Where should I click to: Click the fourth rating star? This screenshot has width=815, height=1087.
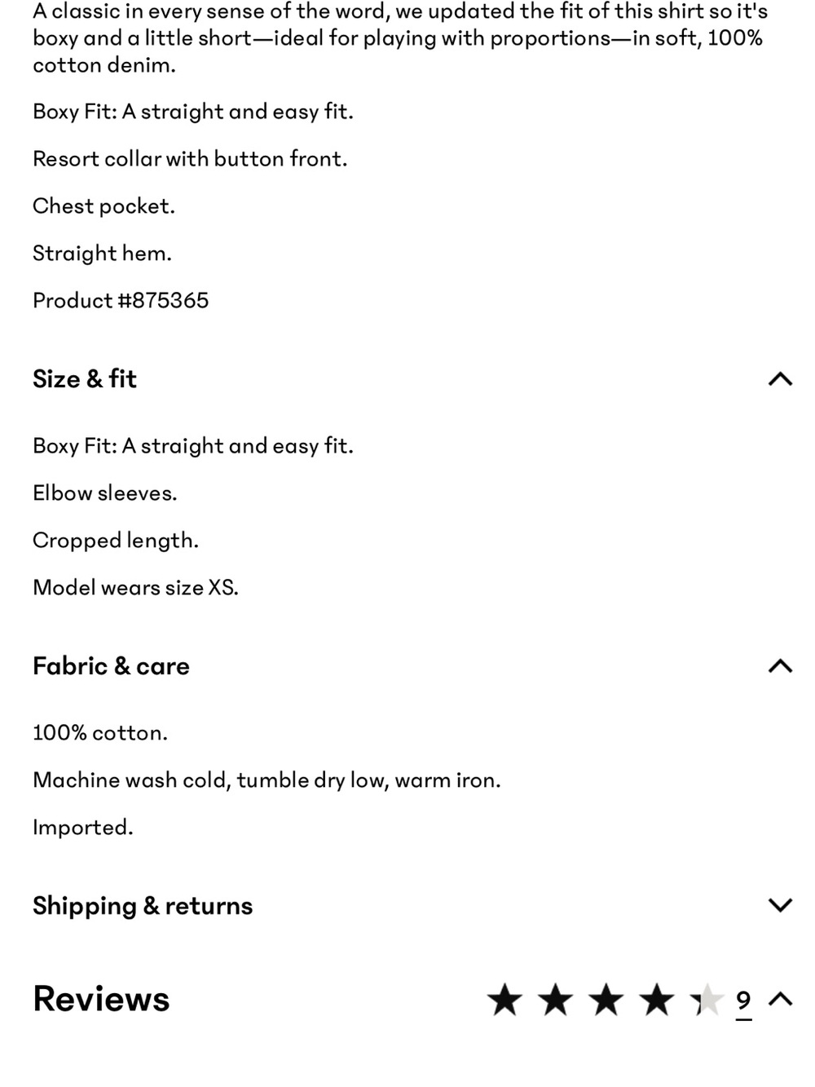tap(657, 1000)
